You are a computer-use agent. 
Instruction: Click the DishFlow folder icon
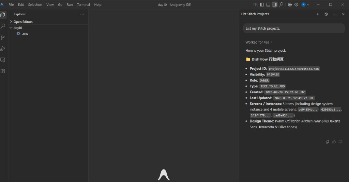coord(248,59)
